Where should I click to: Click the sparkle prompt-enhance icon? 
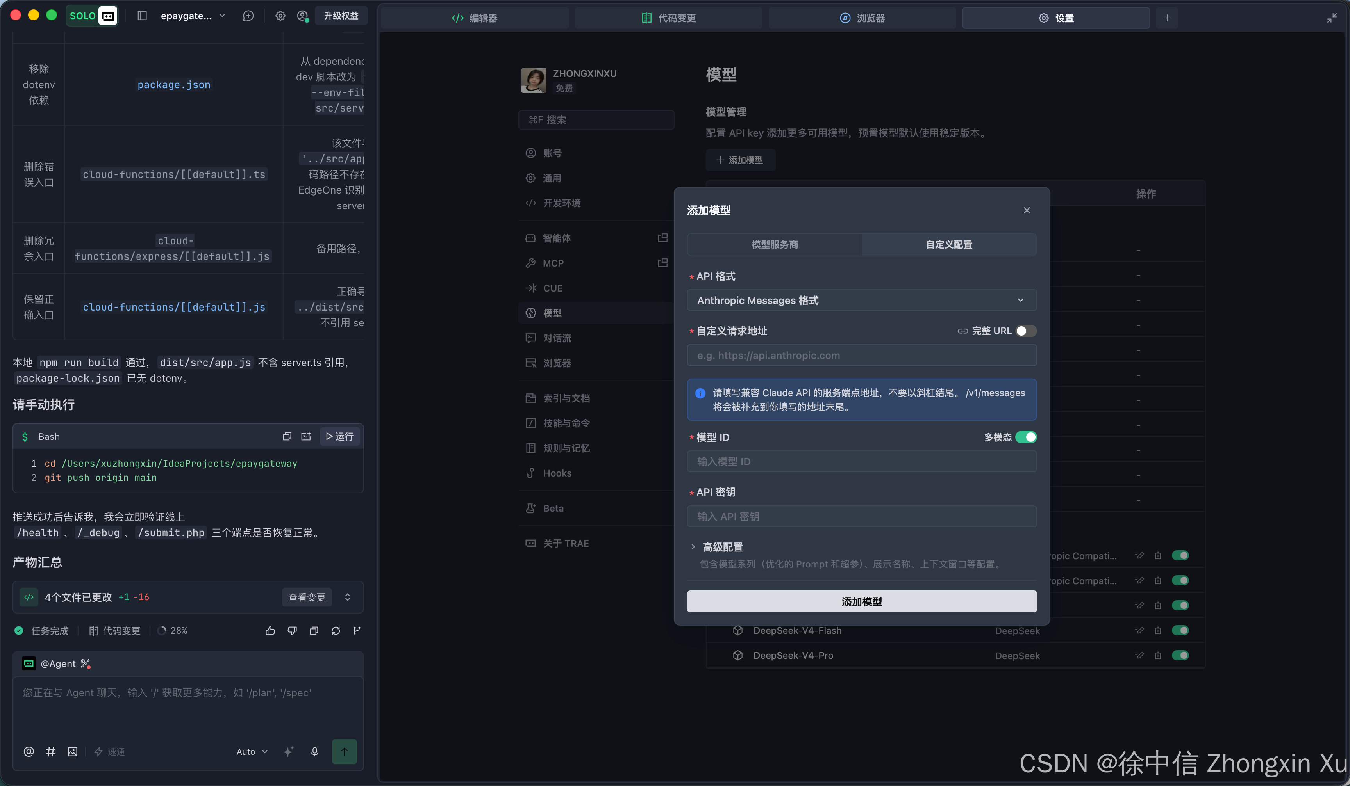coord(288,752)
